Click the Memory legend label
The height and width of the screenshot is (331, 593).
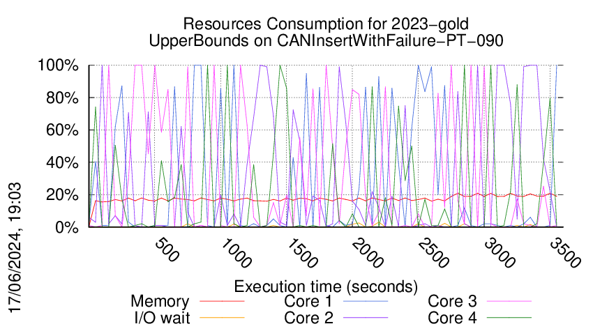(160, 302)
